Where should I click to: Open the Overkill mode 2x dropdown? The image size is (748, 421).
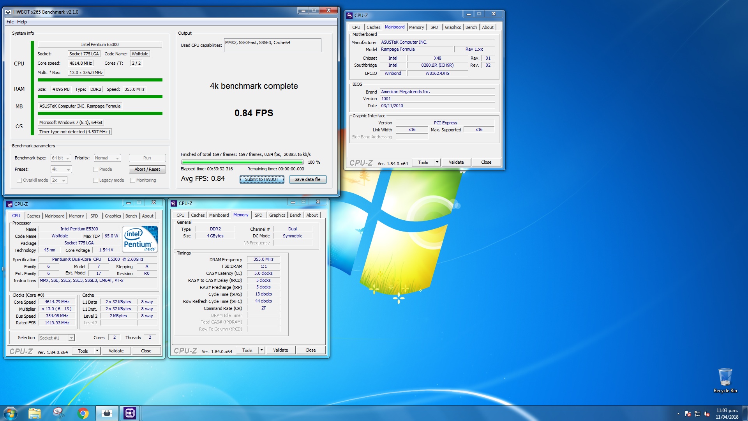(59, 180)
